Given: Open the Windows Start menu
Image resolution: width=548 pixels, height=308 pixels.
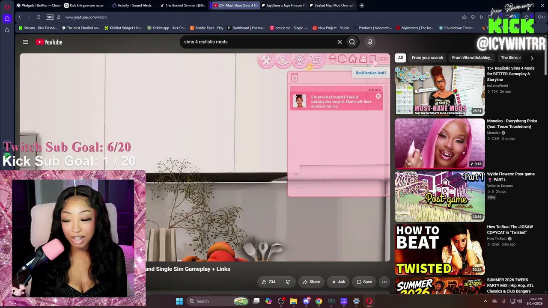Looking at the screenshot, I should [179, 301].
